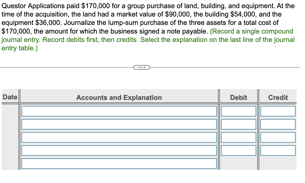Select the fourth account entry field
Image resolution: width=305 pixels, height=183 pixels.
119,150
